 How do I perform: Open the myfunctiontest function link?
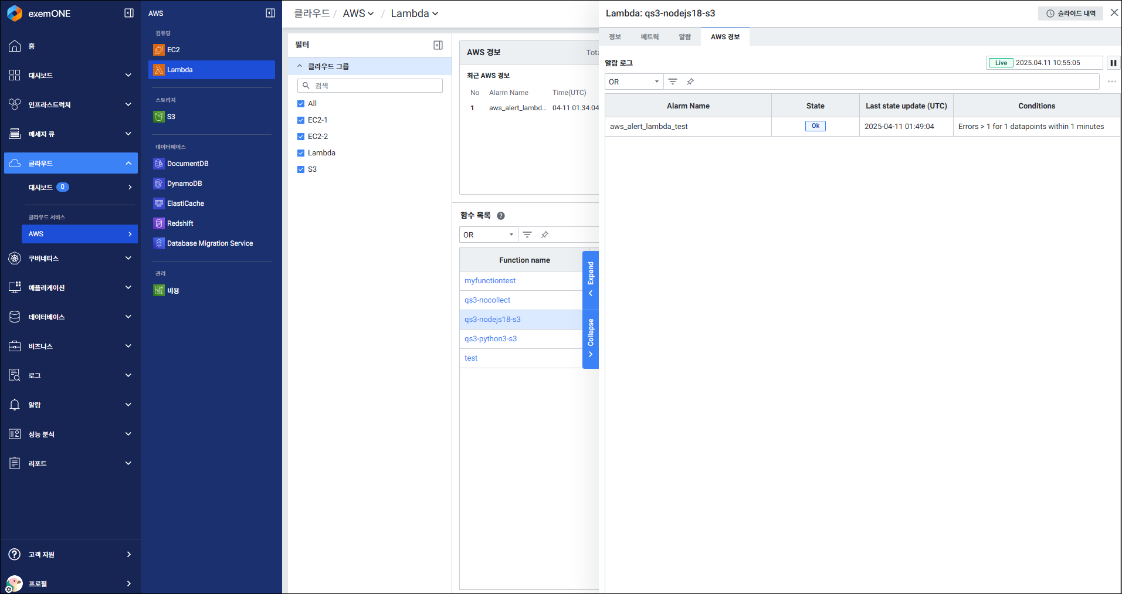pyautogui.click(x=490, y=281)
